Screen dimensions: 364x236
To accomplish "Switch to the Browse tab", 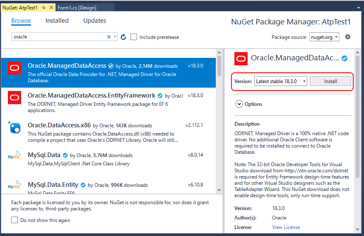I will click(21, 21).
